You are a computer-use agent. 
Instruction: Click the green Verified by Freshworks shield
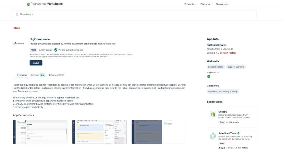pos(56,50)
